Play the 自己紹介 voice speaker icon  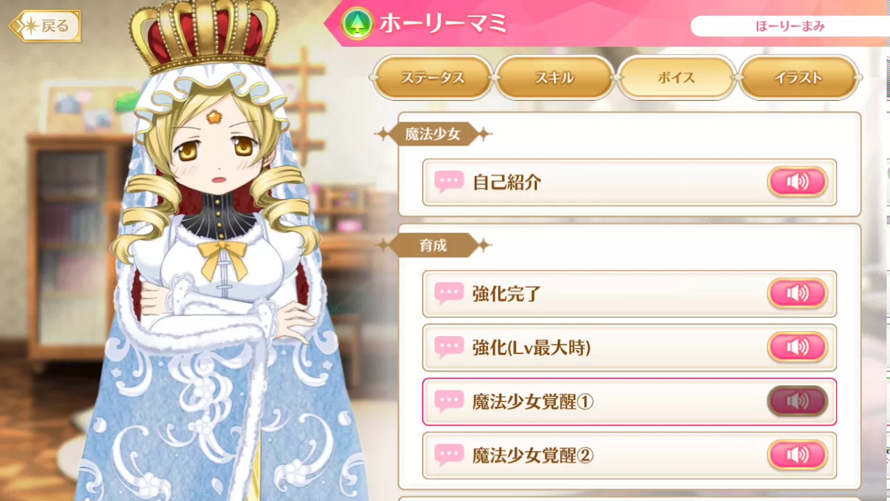click(798, 182)
